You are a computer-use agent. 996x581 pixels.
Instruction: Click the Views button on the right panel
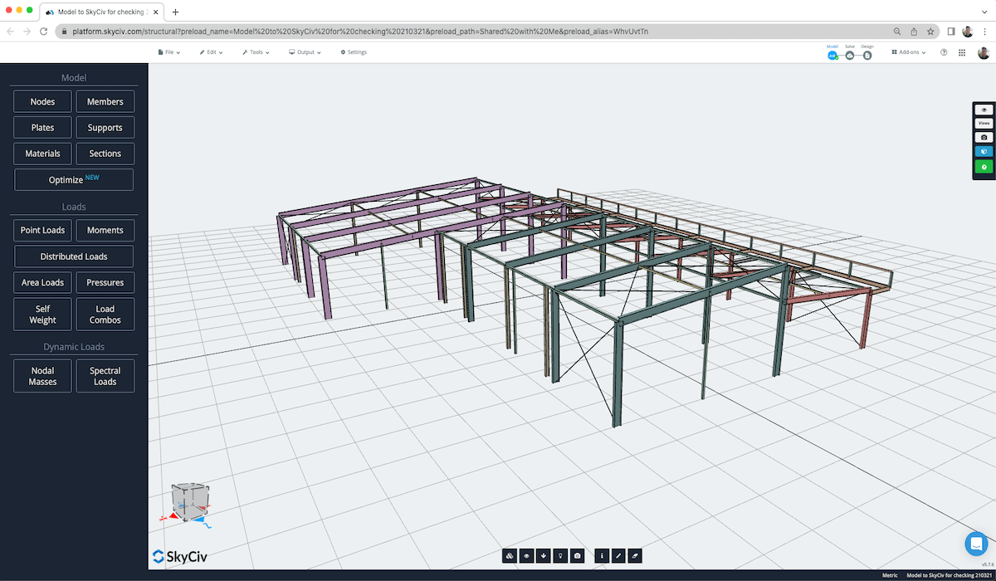[984, 123]
